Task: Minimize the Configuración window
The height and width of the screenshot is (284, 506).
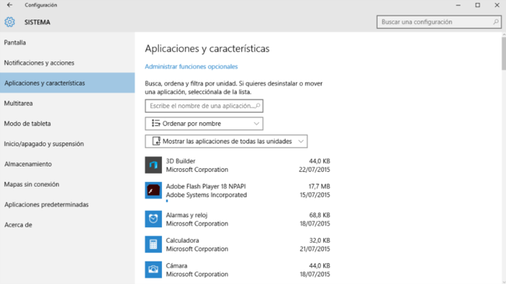Action: point(459,5)
